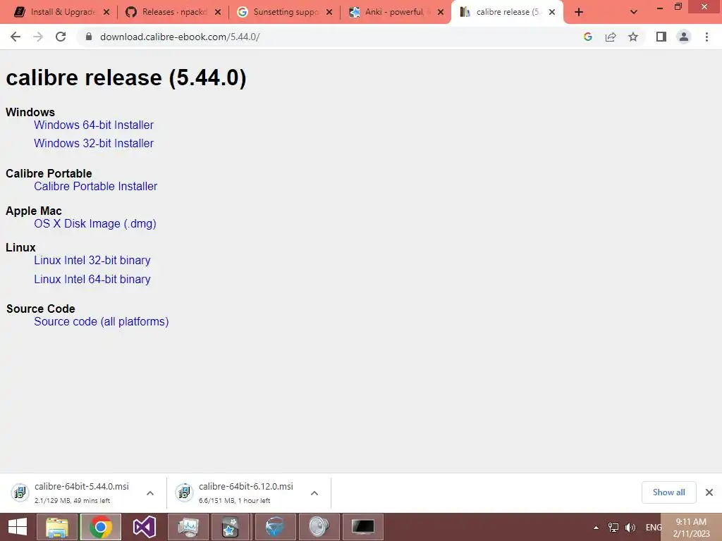This screenshot has width=722, height=541.
Task: Open the Calibre Portable Installer link
Action: point(95,186)
